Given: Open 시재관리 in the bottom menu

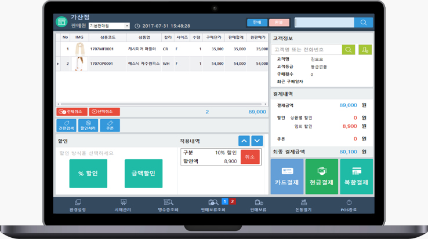Looking at the screenshot, I should tap(123, 205).
